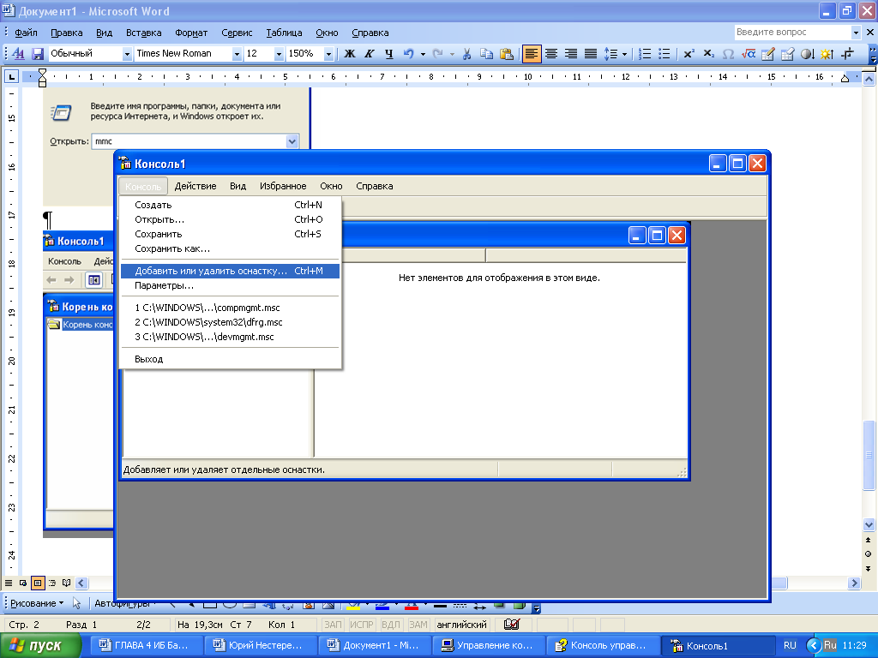Toggle justify alignment button

click(590, 54)
